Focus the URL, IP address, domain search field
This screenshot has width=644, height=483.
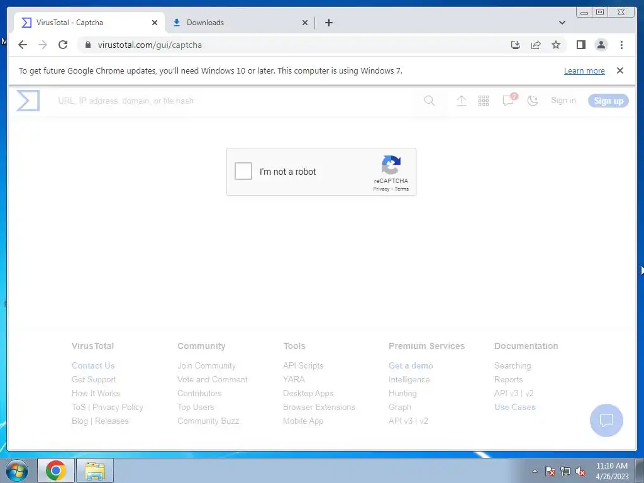[x=234, y=101]
